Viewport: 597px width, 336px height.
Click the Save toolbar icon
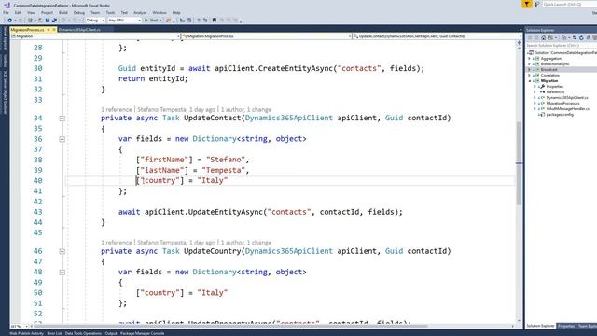48,21
